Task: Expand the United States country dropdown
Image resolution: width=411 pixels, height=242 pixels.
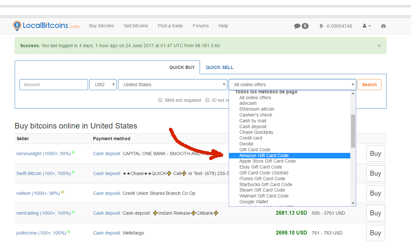Action: (x=173, y=85)
